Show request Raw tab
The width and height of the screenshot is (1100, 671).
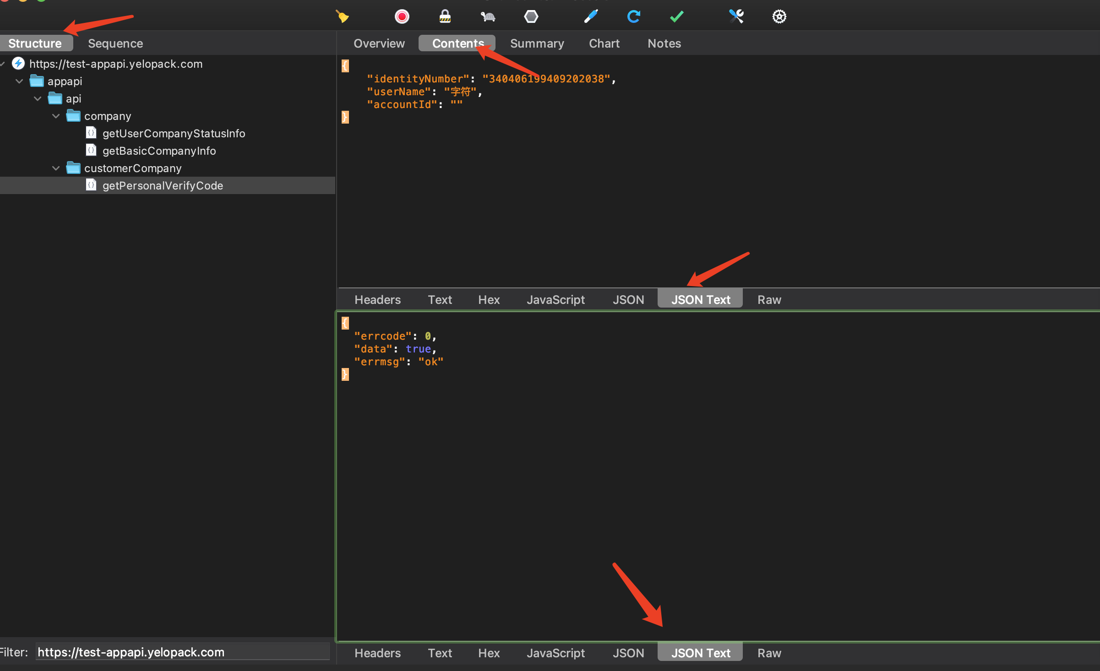(769, 300)
